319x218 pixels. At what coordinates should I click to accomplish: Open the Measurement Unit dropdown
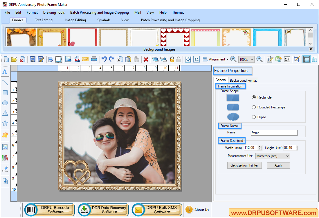pyautogui.click(x=273, y=156)
